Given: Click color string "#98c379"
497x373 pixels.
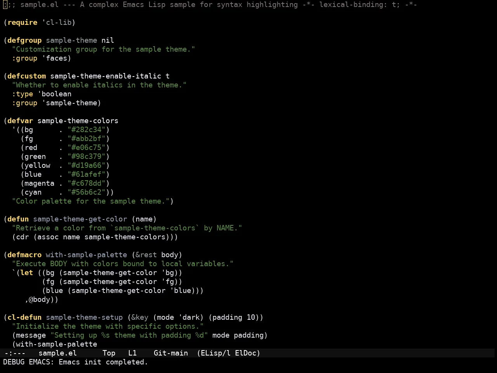Looking at the screenshot, I should (x=87, y=157).
